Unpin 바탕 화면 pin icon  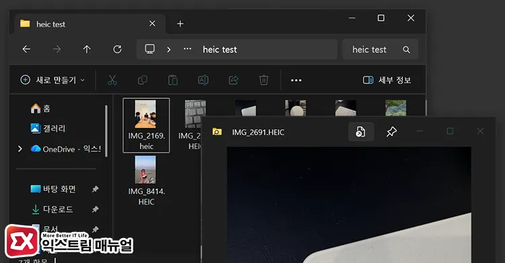(x=95, y=189)
